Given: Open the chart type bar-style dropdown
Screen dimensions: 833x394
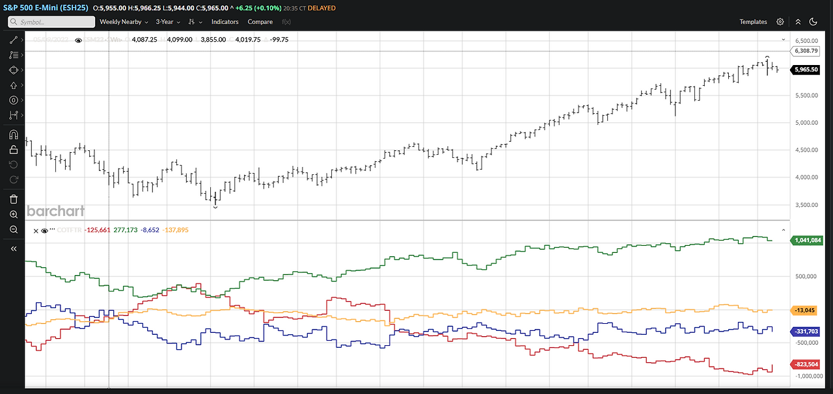Looking at the screenshot, I should coord(195,21).
